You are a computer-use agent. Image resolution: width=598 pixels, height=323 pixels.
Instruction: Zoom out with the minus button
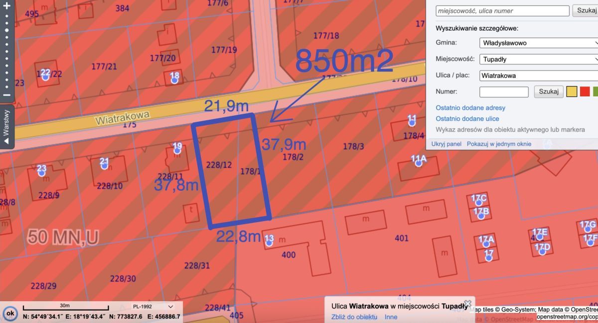(7, 95)
